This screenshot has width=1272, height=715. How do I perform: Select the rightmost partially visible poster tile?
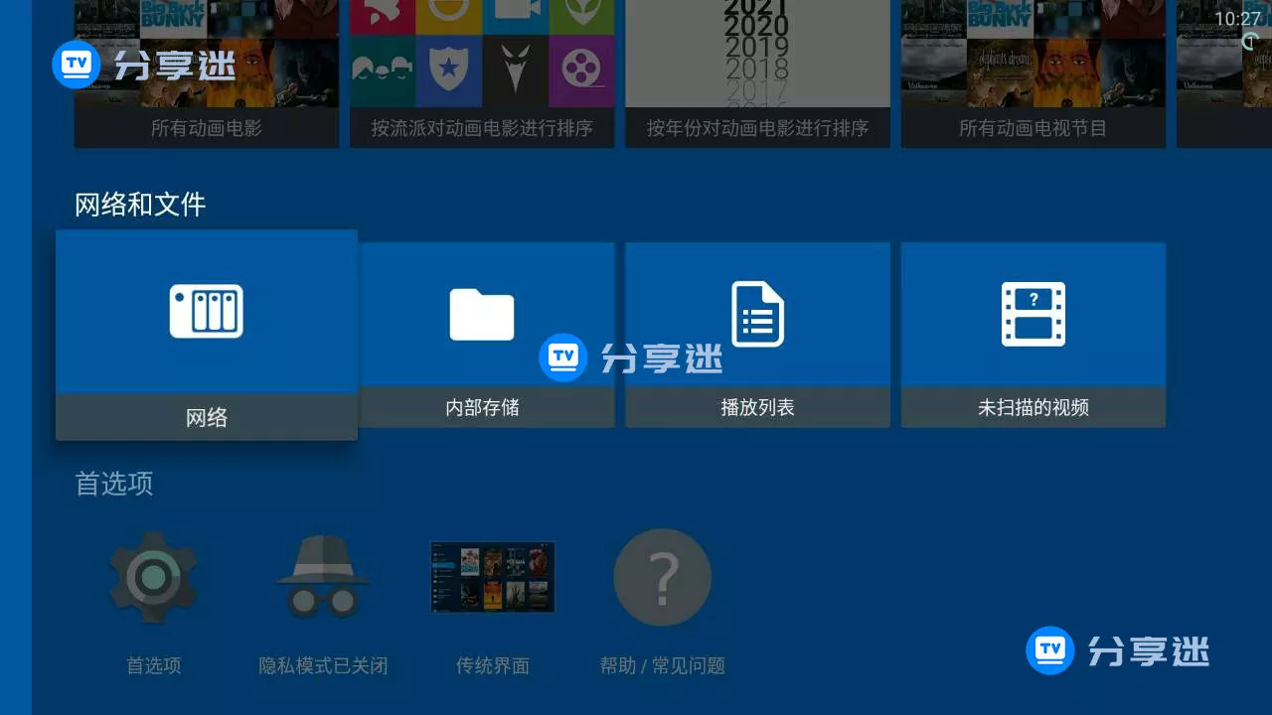(x=1222, y=74)
